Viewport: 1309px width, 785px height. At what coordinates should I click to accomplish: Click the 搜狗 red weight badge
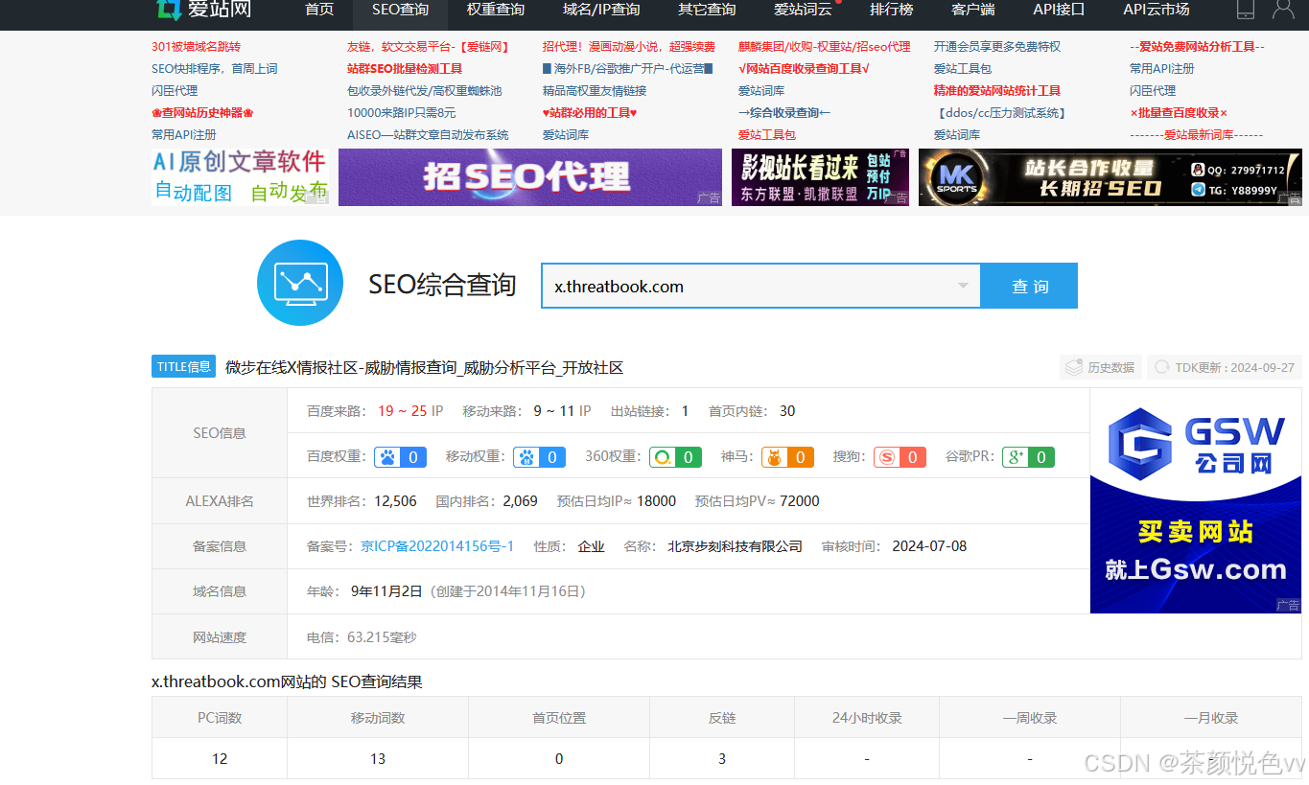coord(900,457)
